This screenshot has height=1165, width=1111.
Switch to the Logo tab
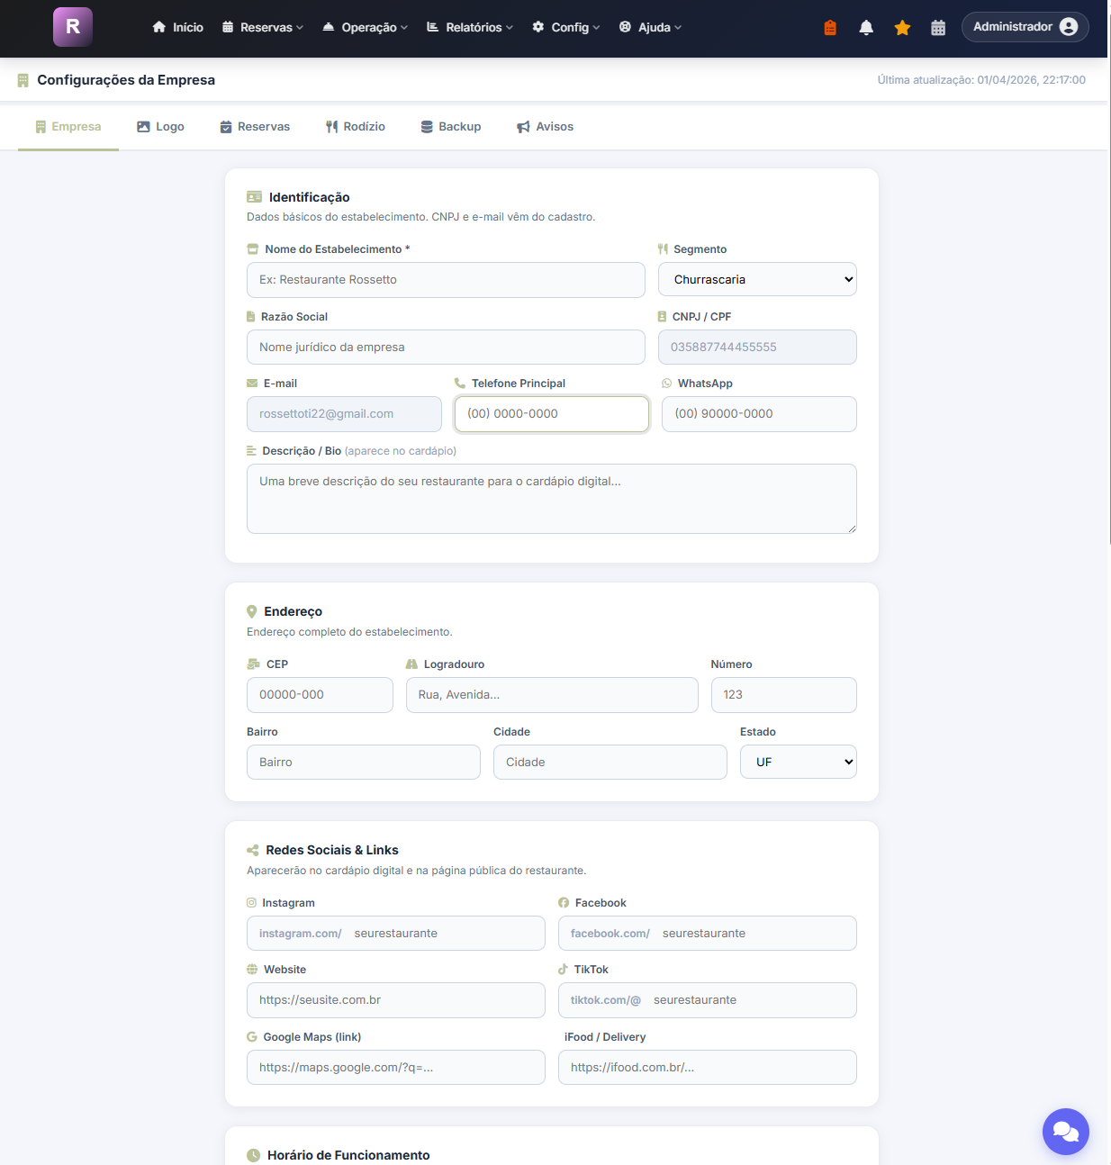coord(160,126)
